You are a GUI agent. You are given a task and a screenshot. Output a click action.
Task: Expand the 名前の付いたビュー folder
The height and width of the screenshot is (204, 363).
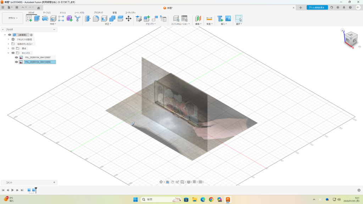tap(8, 44)
